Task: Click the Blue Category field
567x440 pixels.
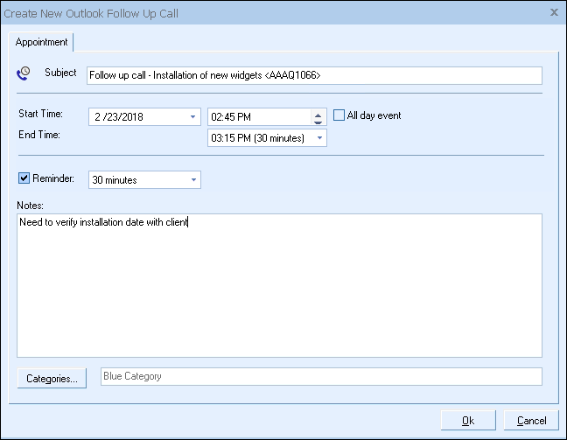Action: tap(321, 377)
